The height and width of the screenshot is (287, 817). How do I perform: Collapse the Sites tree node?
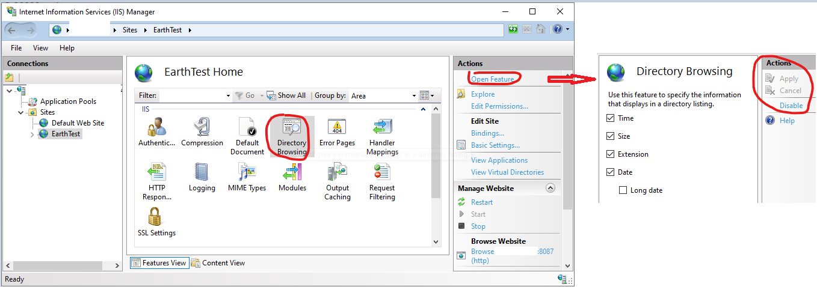click(x=21, y=112)
